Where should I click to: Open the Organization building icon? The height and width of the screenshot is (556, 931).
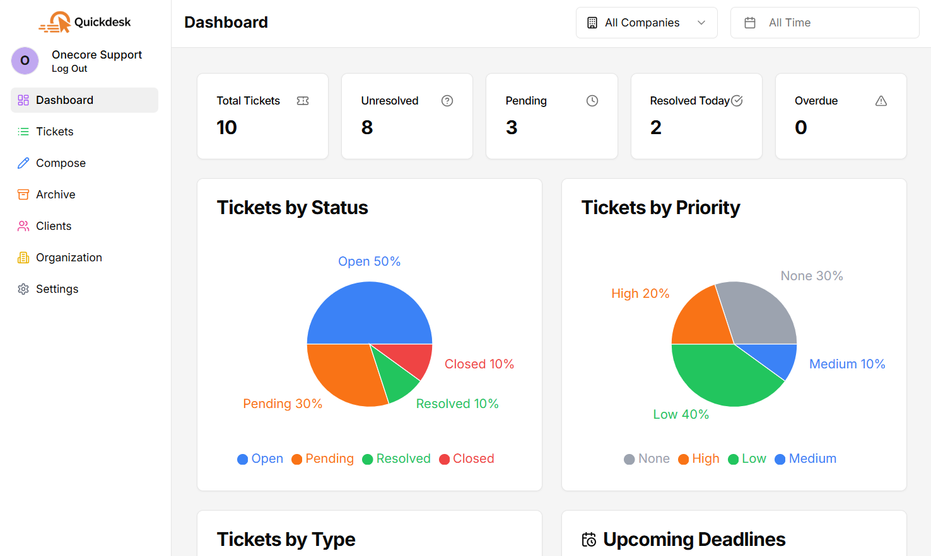pos(23,257)
